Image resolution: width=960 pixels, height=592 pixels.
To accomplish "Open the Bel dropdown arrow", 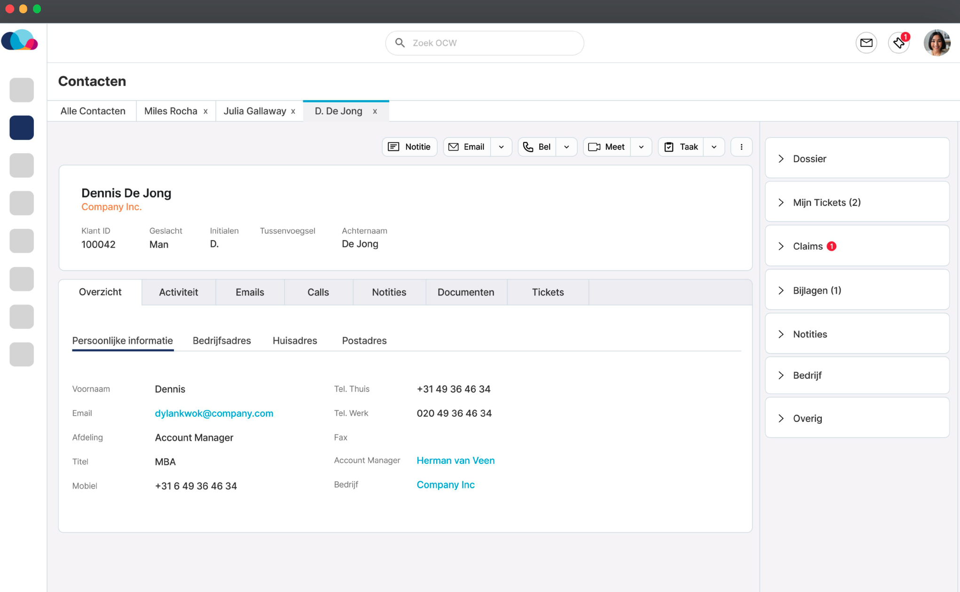I will tap(567, 147).
